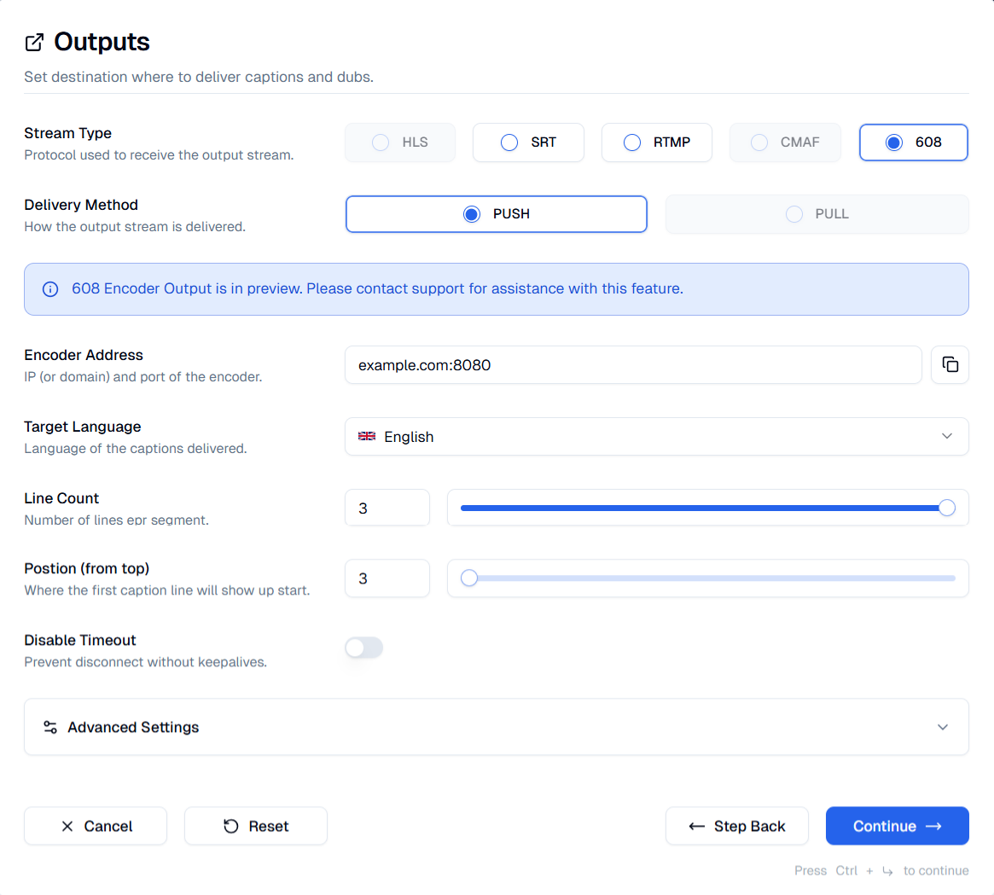Image resolution: width=994 pixels, height=895 pixels.
Task: Select the HLS stream type
Action: (400, 142)
